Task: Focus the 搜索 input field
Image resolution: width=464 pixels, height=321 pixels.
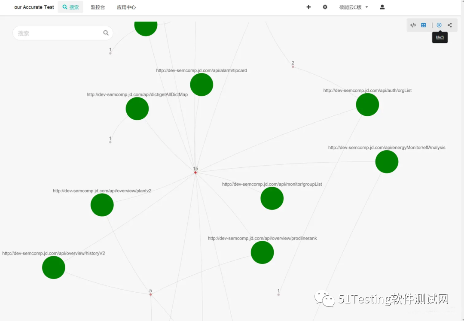Action: 63,33
